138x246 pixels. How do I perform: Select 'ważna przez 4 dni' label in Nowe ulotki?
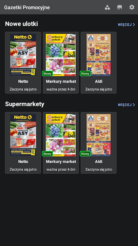pyautogui.click(x=61, y=89)
